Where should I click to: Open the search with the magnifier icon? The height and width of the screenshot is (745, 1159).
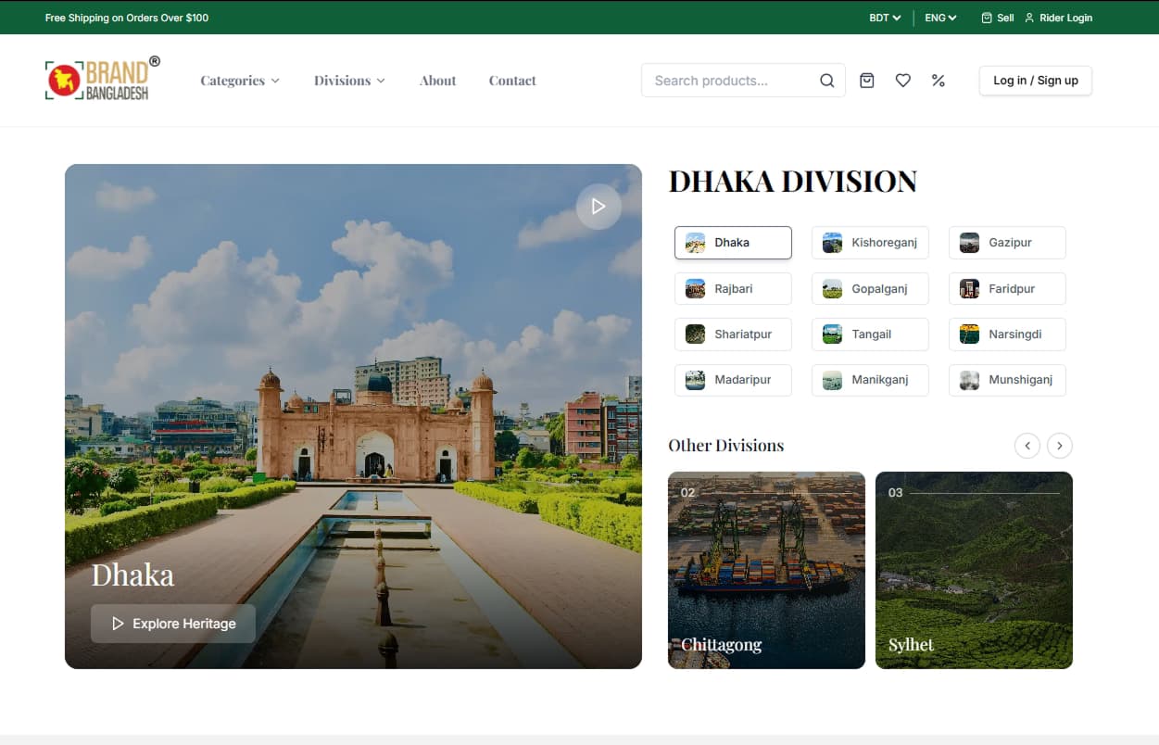(x=826, y=81)
